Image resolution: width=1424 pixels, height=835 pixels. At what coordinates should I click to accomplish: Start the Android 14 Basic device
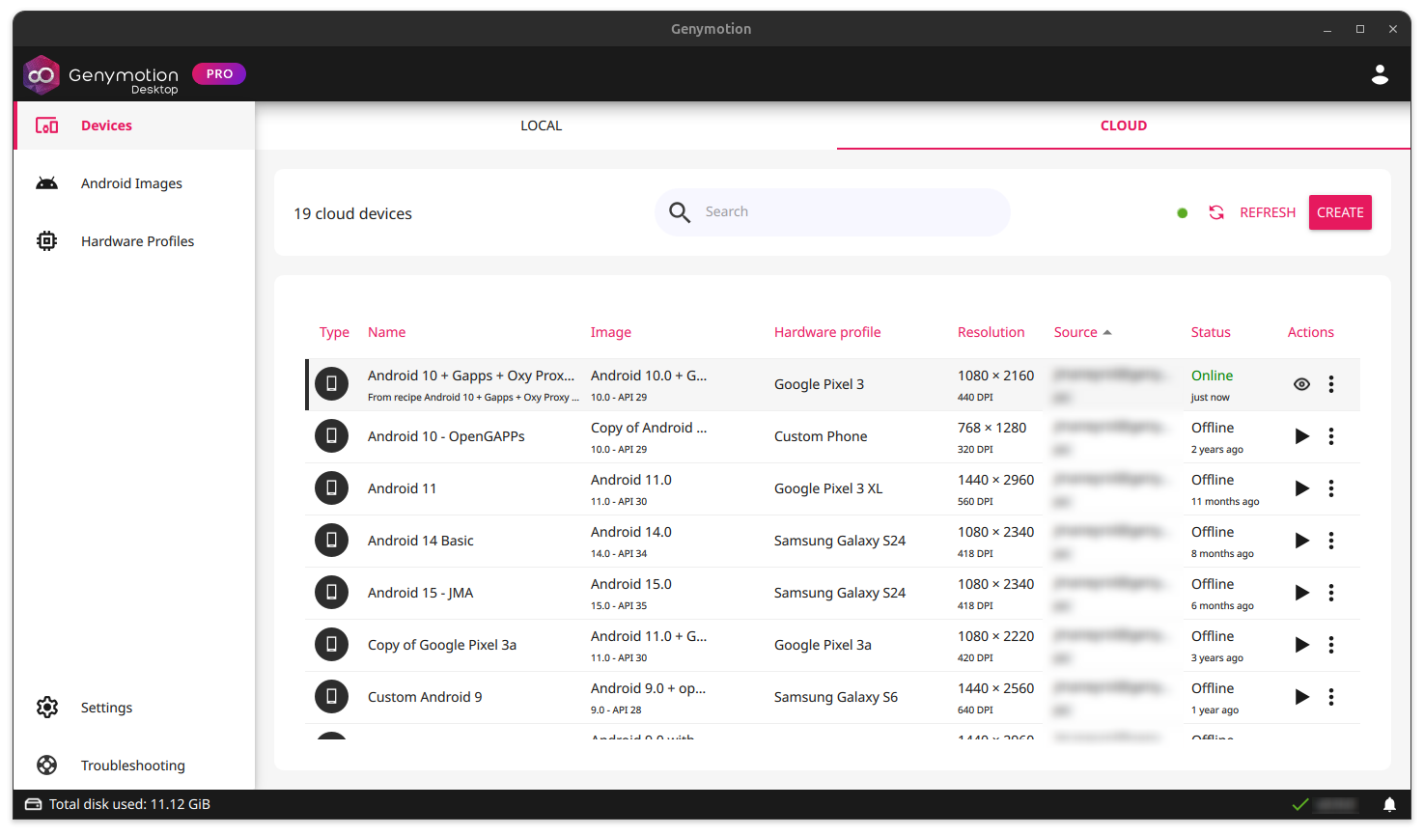1301,540
